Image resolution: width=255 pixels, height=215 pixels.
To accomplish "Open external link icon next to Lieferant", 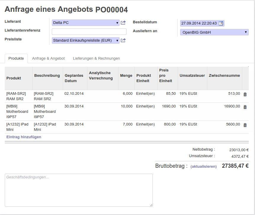I will click(123, 23).
